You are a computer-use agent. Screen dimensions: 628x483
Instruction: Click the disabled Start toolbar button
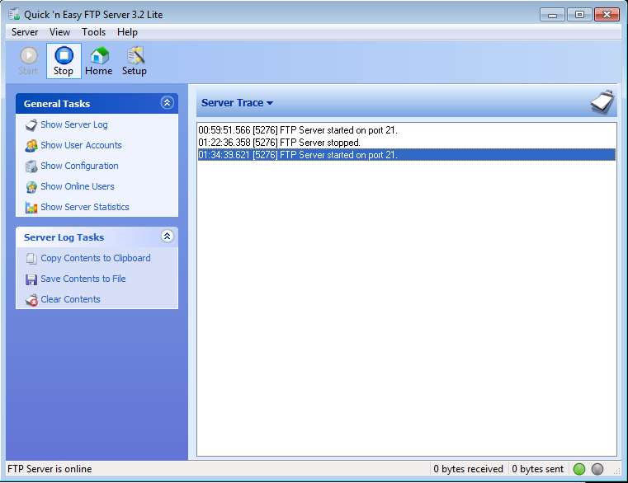28,61
